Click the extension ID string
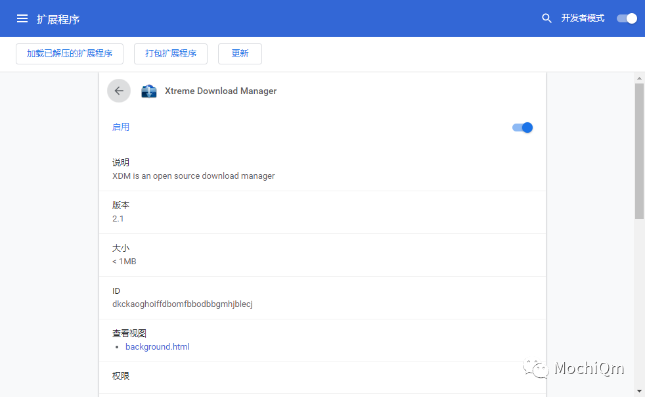 pos(183,304)
